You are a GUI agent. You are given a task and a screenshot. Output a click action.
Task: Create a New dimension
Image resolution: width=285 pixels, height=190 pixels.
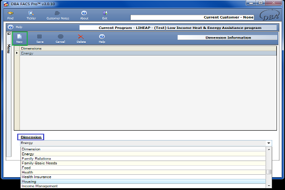click(x=19, y=38)
